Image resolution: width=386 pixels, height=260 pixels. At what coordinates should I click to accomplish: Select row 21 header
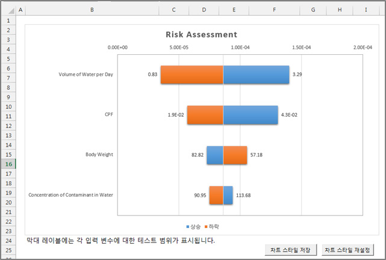(x=8, y=212)
